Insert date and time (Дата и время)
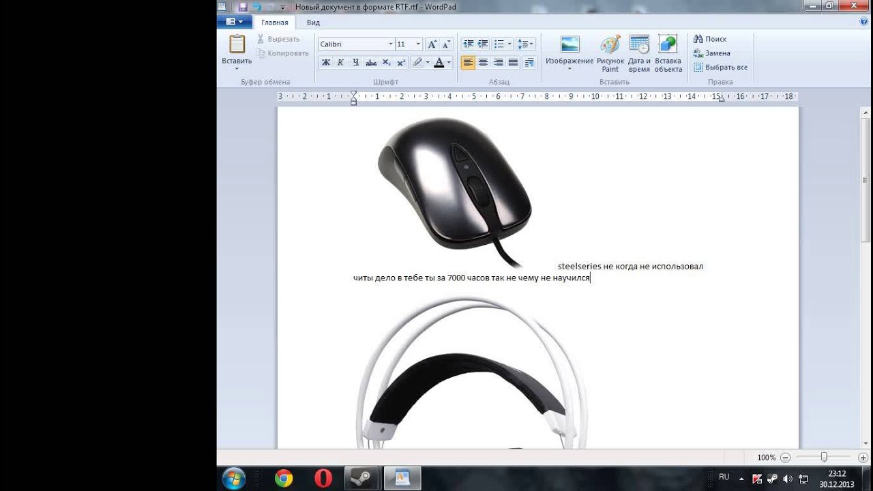Image resolution: width=873 pixels, height=491 pixels. pos(639,54)
